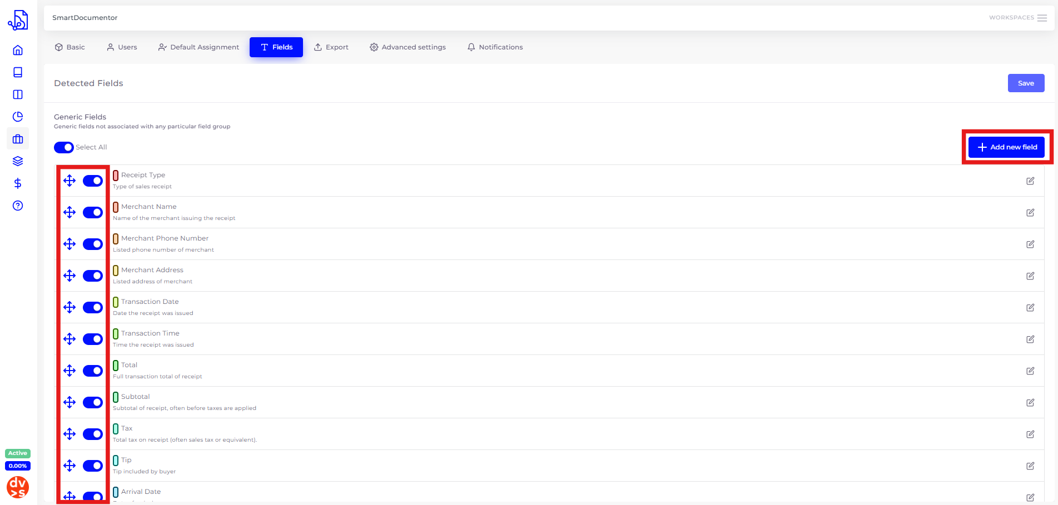Open the layers stack sidebar icon
This screenshot has width=1058, height=505.
pyautogui.click(x=18, y=161)
